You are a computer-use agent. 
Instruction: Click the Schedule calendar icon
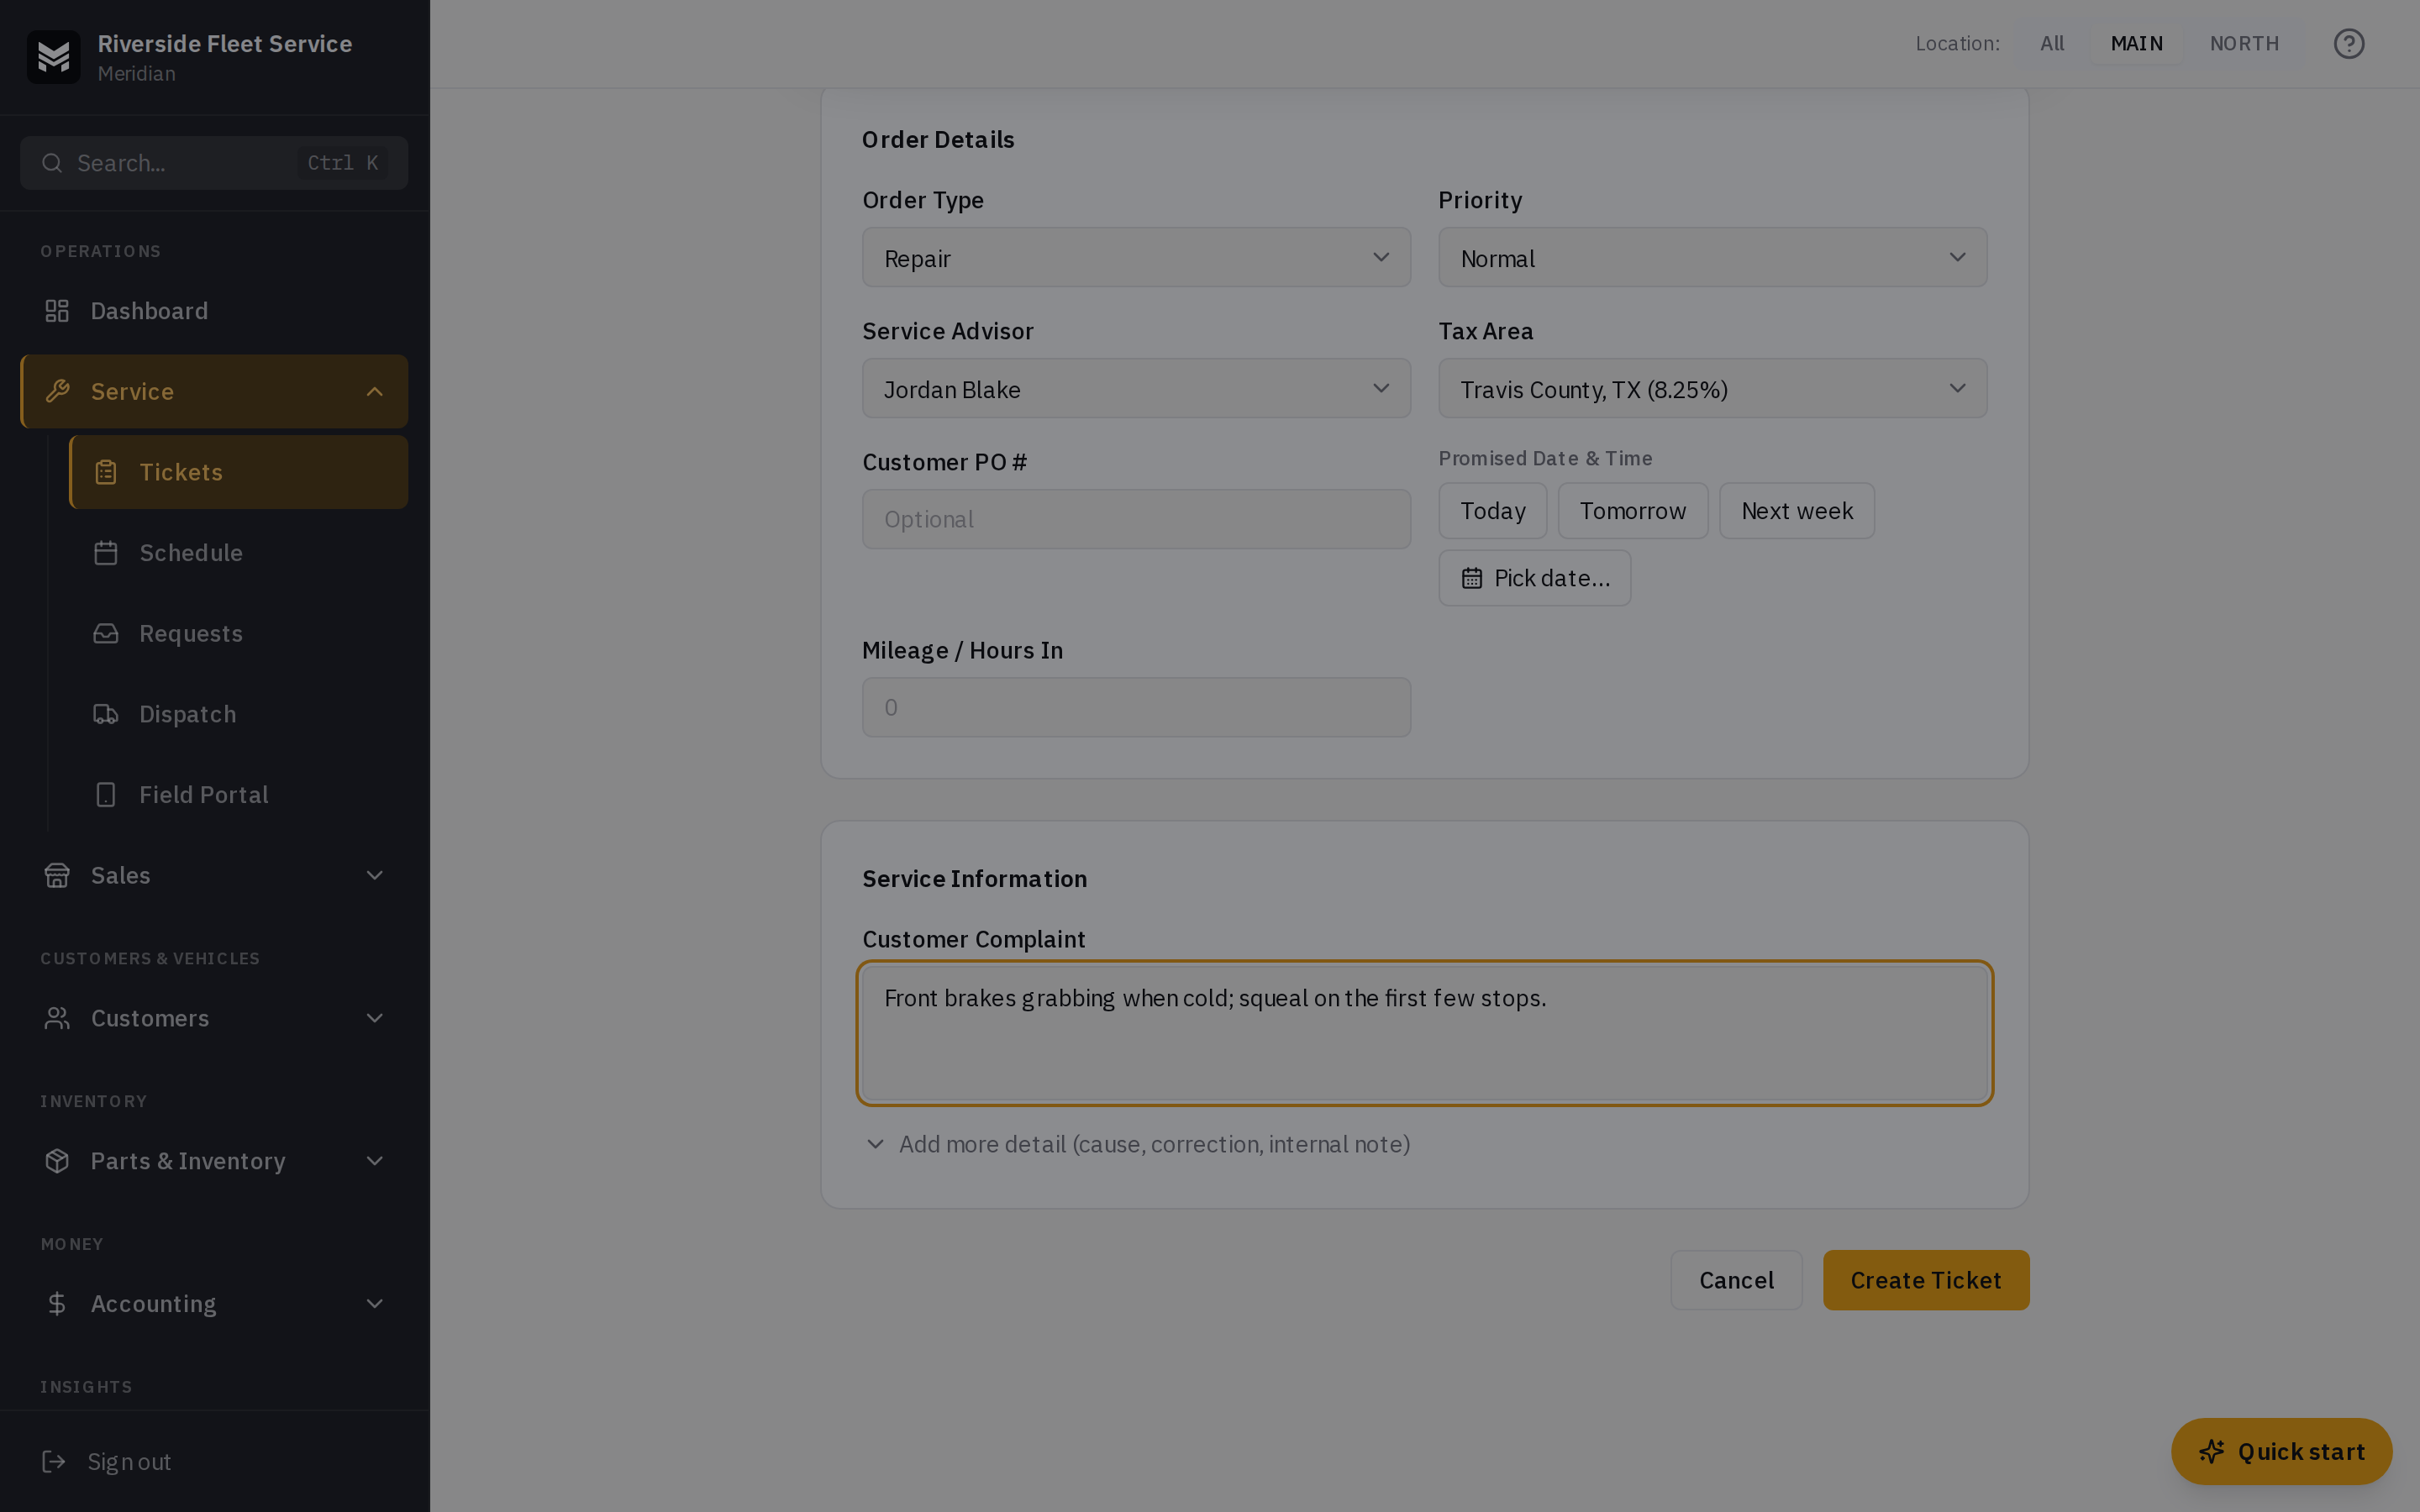tap(106, 553)
